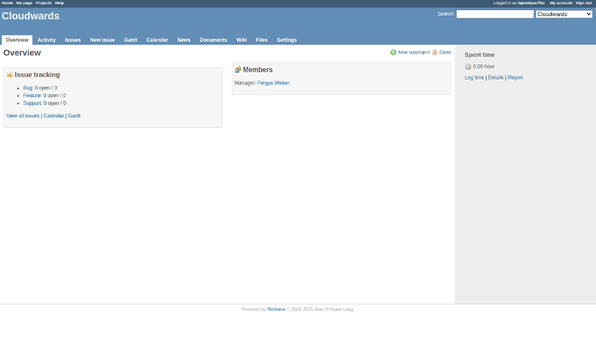Open the Calendar tab
The height and width of the screenshot is (358, 596).
click(157, 40)
